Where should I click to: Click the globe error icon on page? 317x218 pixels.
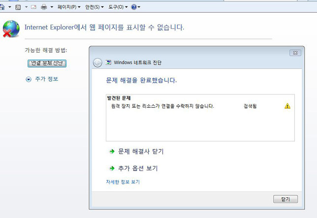[11, 29]
